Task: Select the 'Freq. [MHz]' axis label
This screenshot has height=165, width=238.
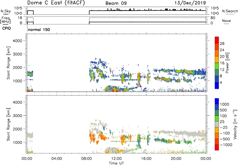Action: pos(6,20)
